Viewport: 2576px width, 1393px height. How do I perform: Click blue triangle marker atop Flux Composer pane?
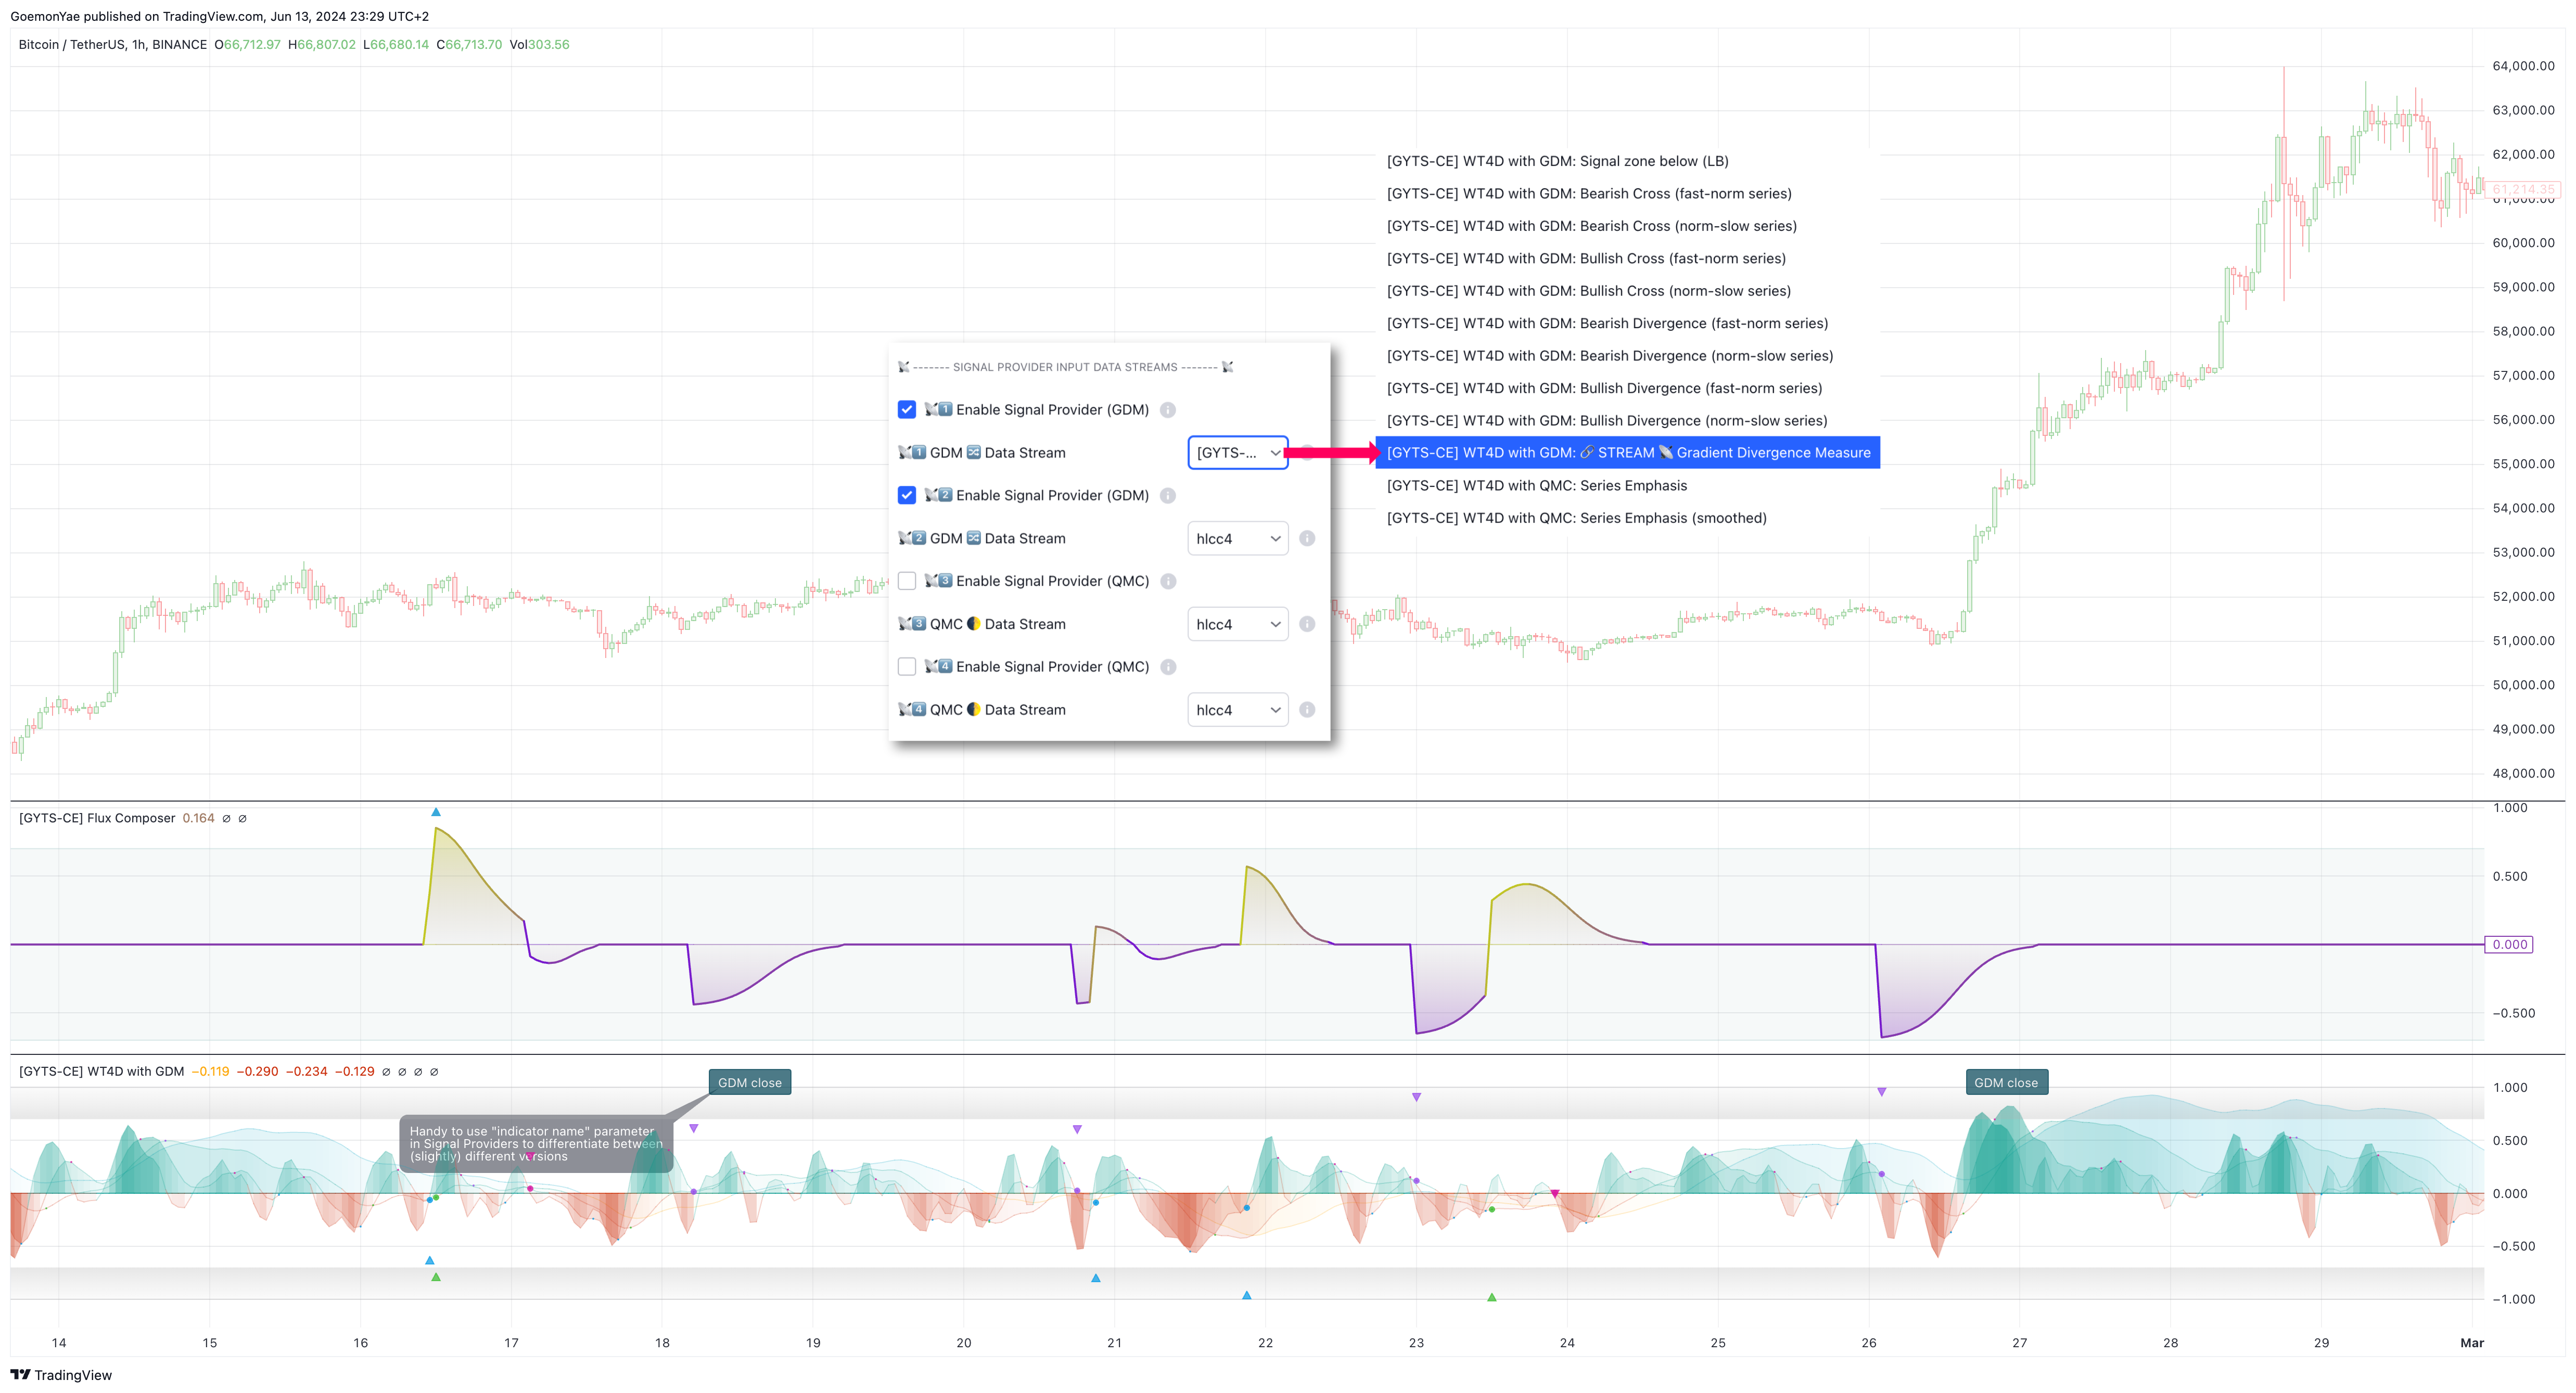tap(436, 812)
